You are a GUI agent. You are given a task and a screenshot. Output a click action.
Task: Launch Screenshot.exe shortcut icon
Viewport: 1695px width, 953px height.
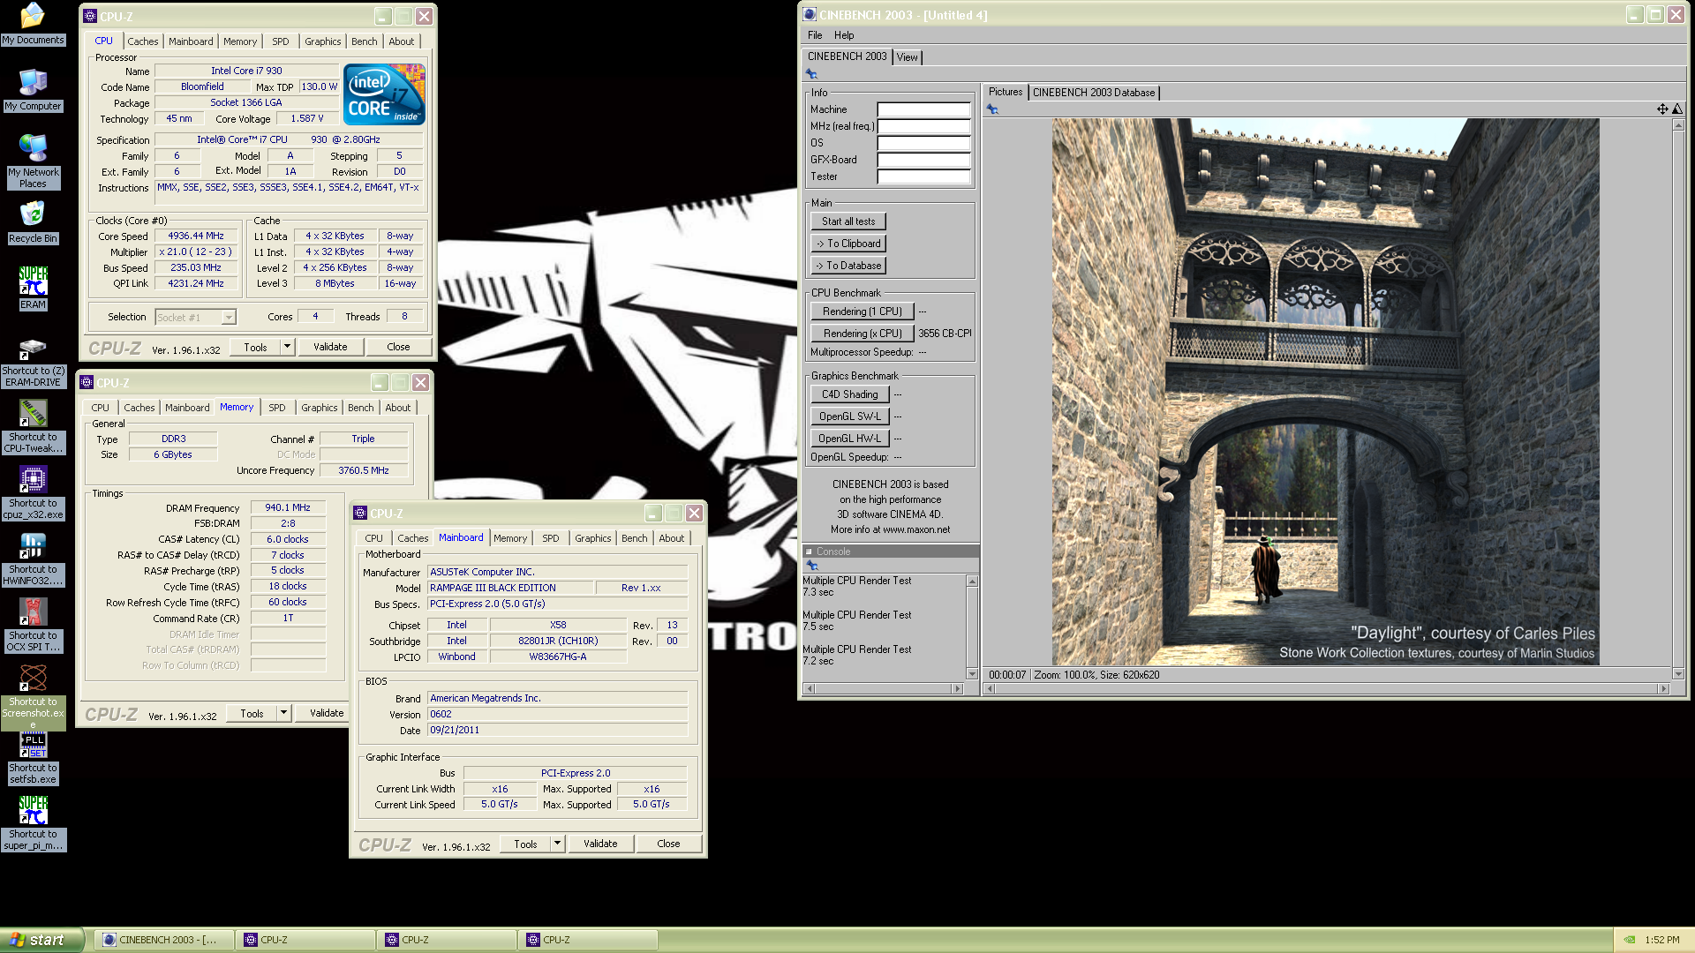click(x=33, y=697)
